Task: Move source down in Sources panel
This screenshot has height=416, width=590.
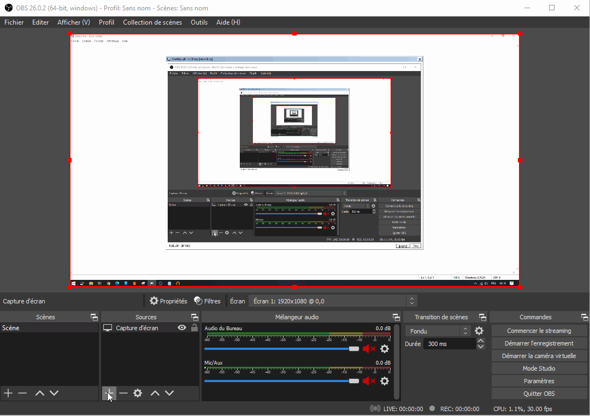Action: tap(170, 393)
